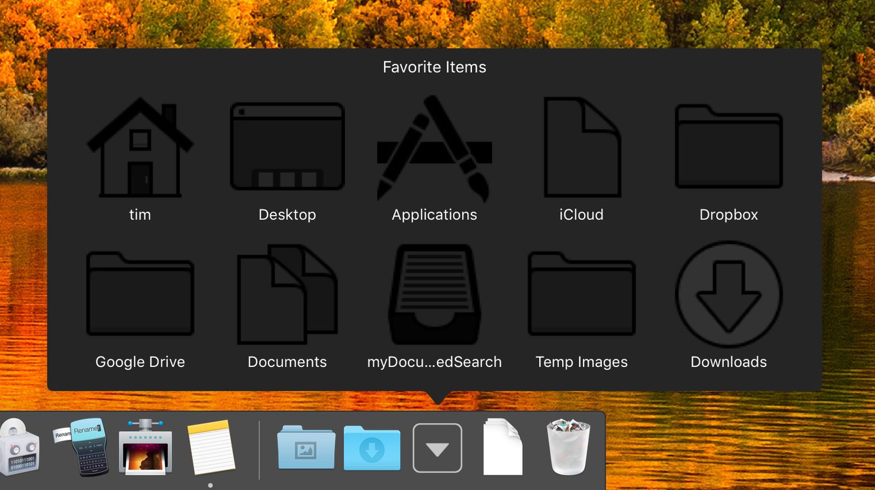Open the Documents favorite item
This screenshot has width=875, height=490.
pyautogui.click(x=287, y=294)
